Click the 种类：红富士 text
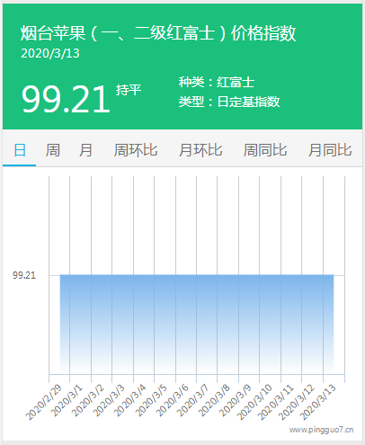The height and width of the screenshot is (445, 365). [x=217, y=83]
